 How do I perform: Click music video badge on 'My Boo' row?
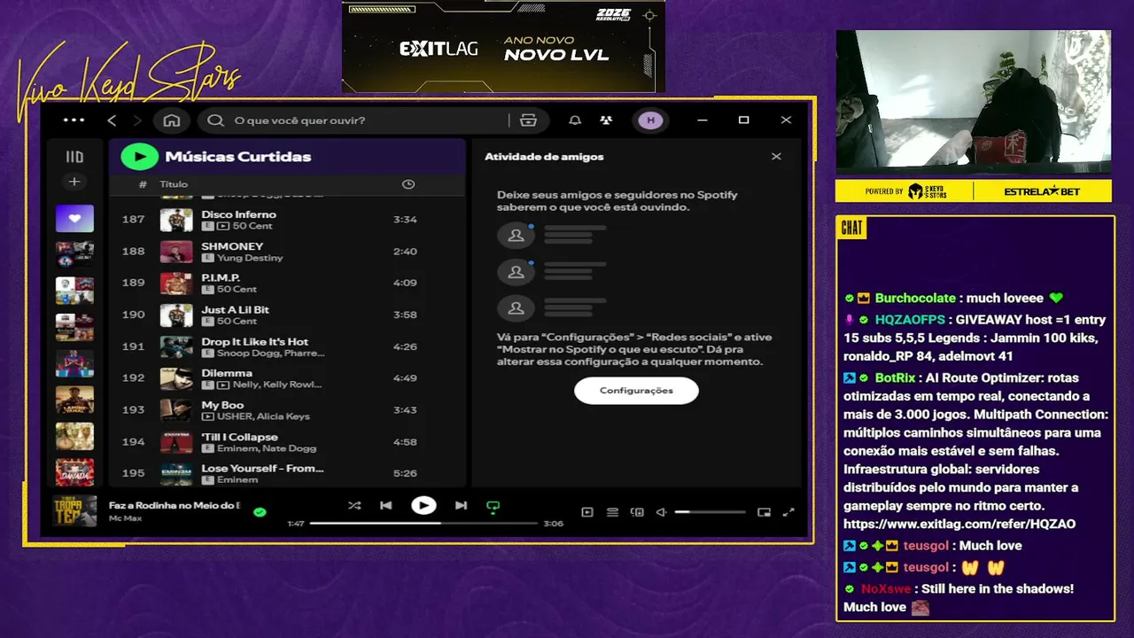[x=207, y=416]
